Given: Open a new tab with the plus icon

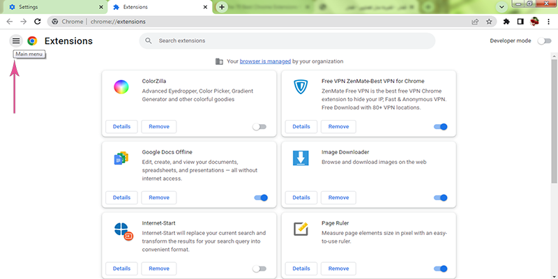Looking at the screenshot, I should (x=222, y=7).
